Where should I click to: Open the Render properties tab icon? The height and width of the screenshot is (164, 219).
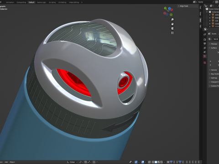point(205,39)
